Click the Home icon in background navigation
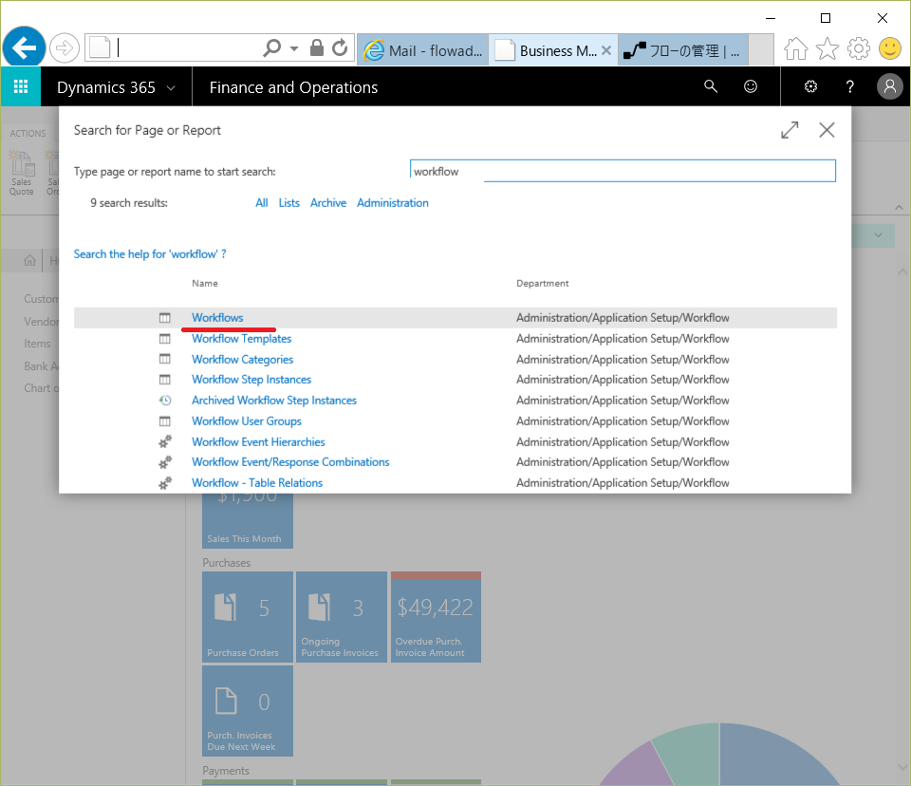 (29, 260)
